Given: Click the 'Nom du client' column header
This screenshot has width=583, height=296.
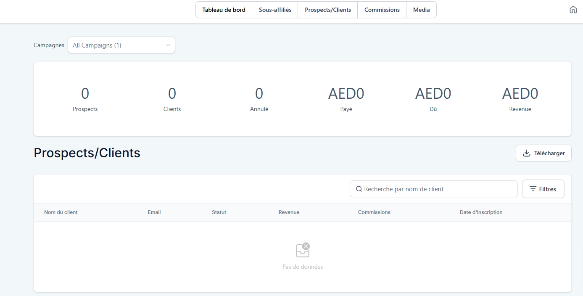Looking at the screenshot, I should pos(61,212).
